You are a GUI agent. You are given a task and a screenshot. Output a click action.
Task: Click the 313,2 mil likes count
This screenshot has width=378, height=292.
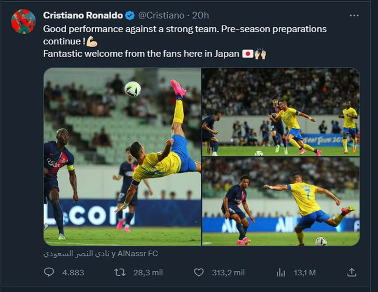tap(228, 273)
